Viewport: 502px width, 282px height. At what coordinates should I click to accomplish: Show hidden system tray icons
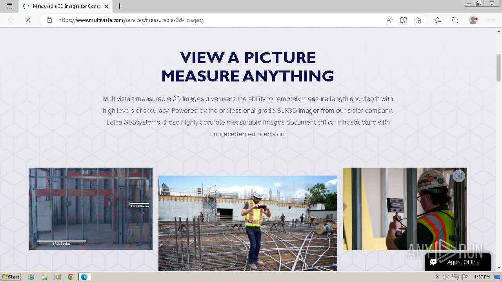click(437, 277)
